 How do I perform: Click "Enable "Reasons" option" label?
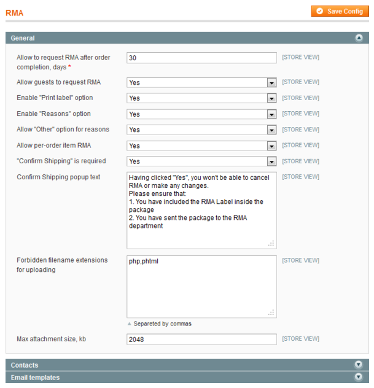[x=53, y=114]
